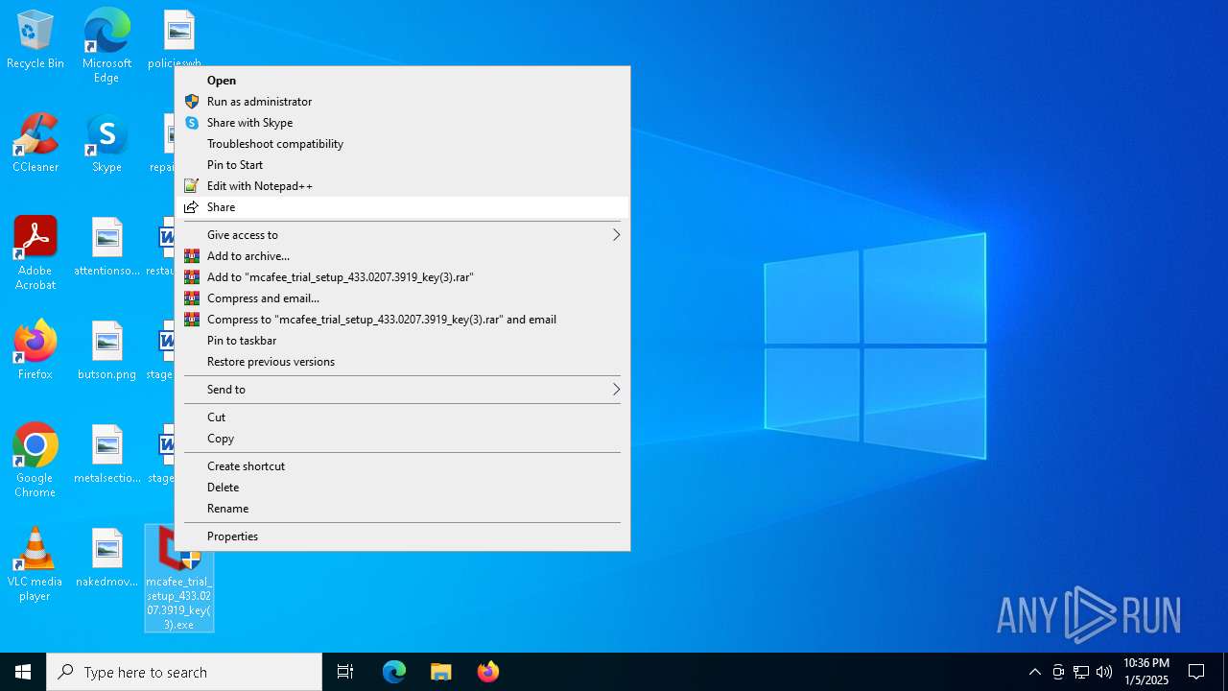Choose Compress and email... option

point(402,298)
